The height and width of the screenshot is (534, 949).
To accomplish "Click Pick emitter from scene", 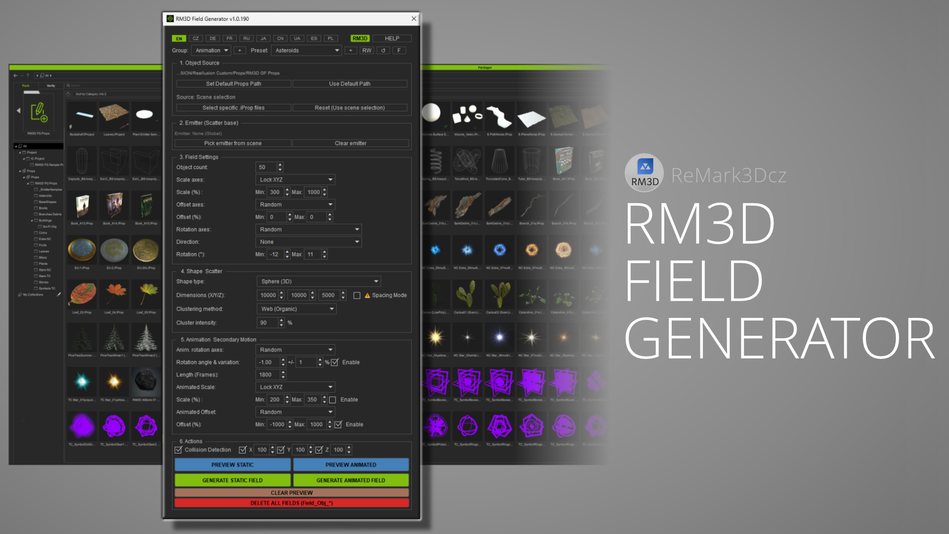I will coord(233,143).
